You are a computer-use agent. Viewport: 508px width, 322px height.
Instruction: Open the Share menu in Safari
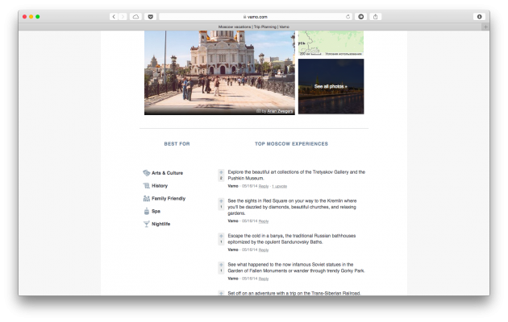(376, 16)
